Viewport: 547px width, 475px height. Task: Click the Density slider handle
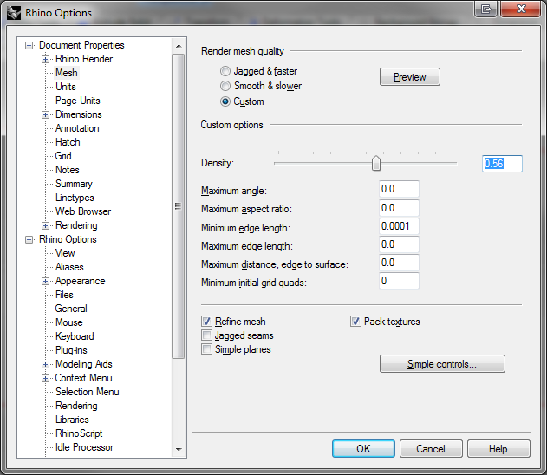pyautogui.click(x=376, y=163)
